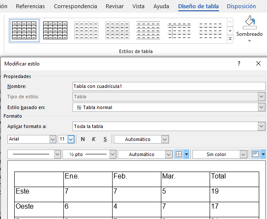Click the Tabla normal style icon
267x219 pixels.
point(79,107)
